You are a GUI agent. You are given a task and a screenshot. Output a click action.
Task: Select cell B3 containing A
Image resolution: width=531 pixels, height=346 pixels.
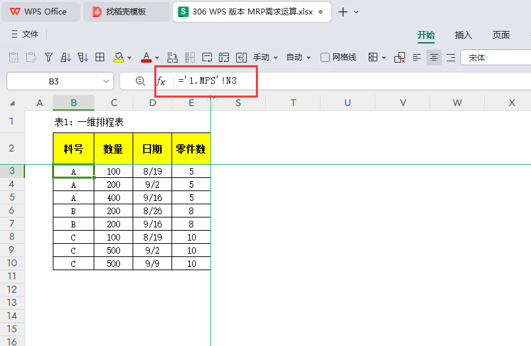pos(73,171)
